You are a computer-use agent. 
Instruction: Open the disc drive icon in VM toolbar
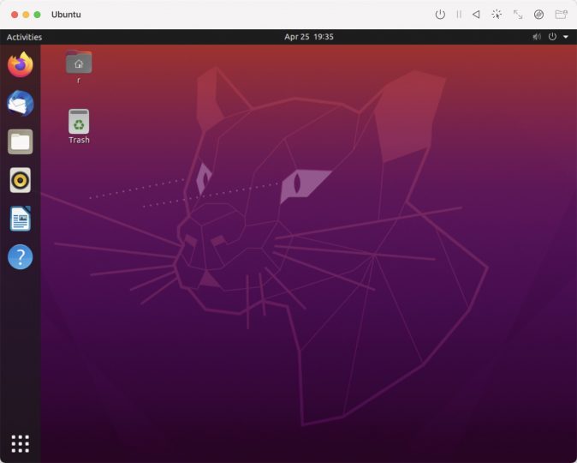tap(538, 15)
